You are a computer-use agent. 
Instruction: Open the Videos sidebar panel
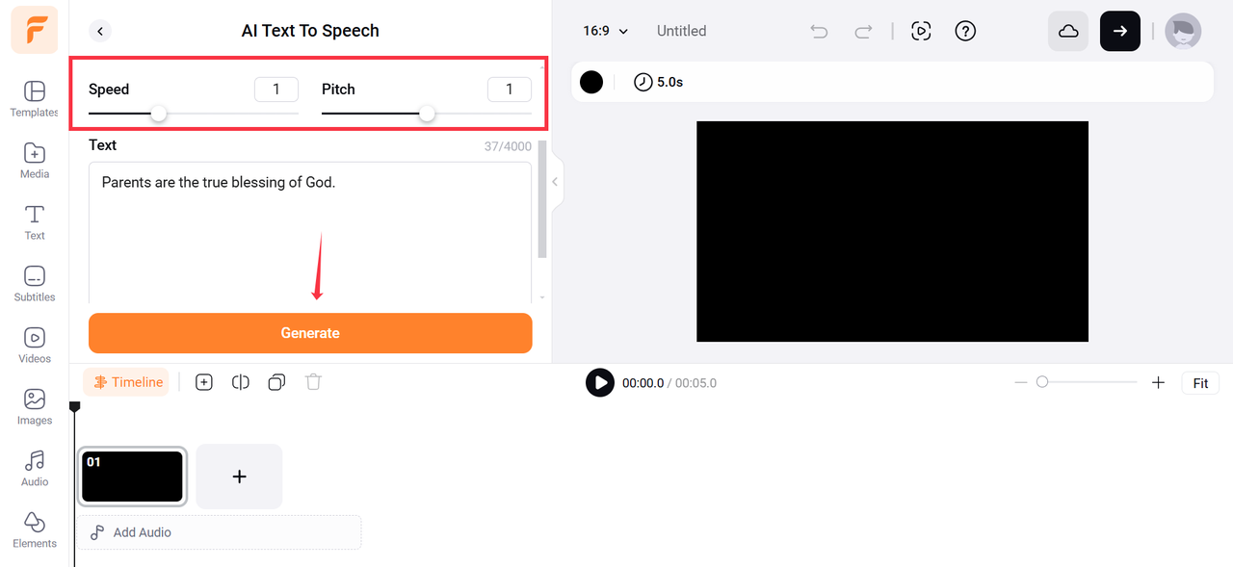coord(35,346)
